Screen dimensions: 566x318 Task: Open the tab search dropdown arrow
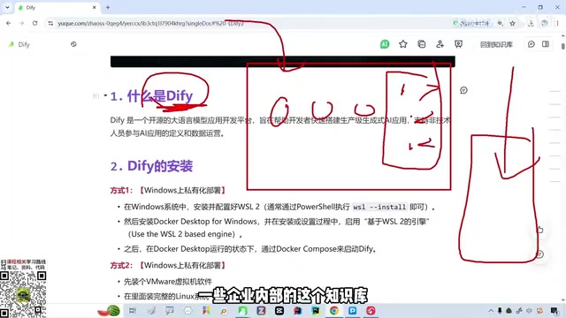[7, 7]
